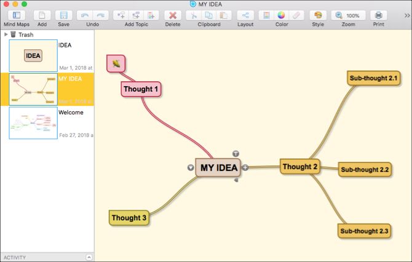Click the Print toolbar icon

click(x=378, y=15)
